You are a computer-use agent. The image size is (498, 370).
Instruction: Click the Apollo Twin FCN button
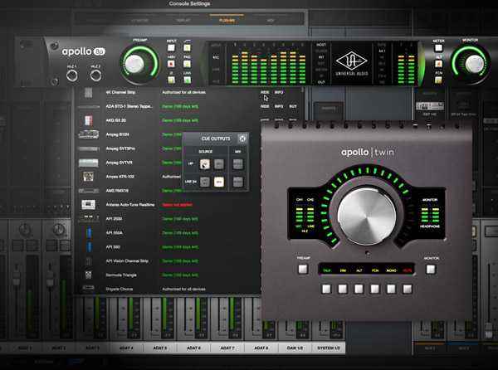tap(375, 289)
